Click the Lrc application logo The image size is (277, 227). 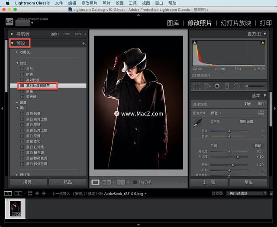coord(10,22)
